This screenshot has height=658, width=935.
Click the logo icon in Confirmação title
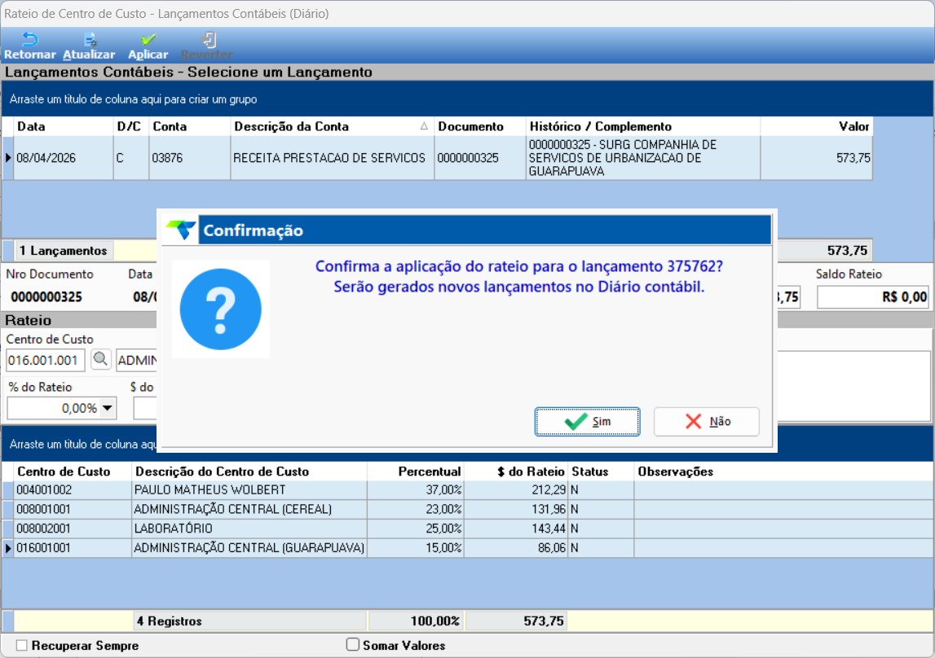click(x=181, y=230)
